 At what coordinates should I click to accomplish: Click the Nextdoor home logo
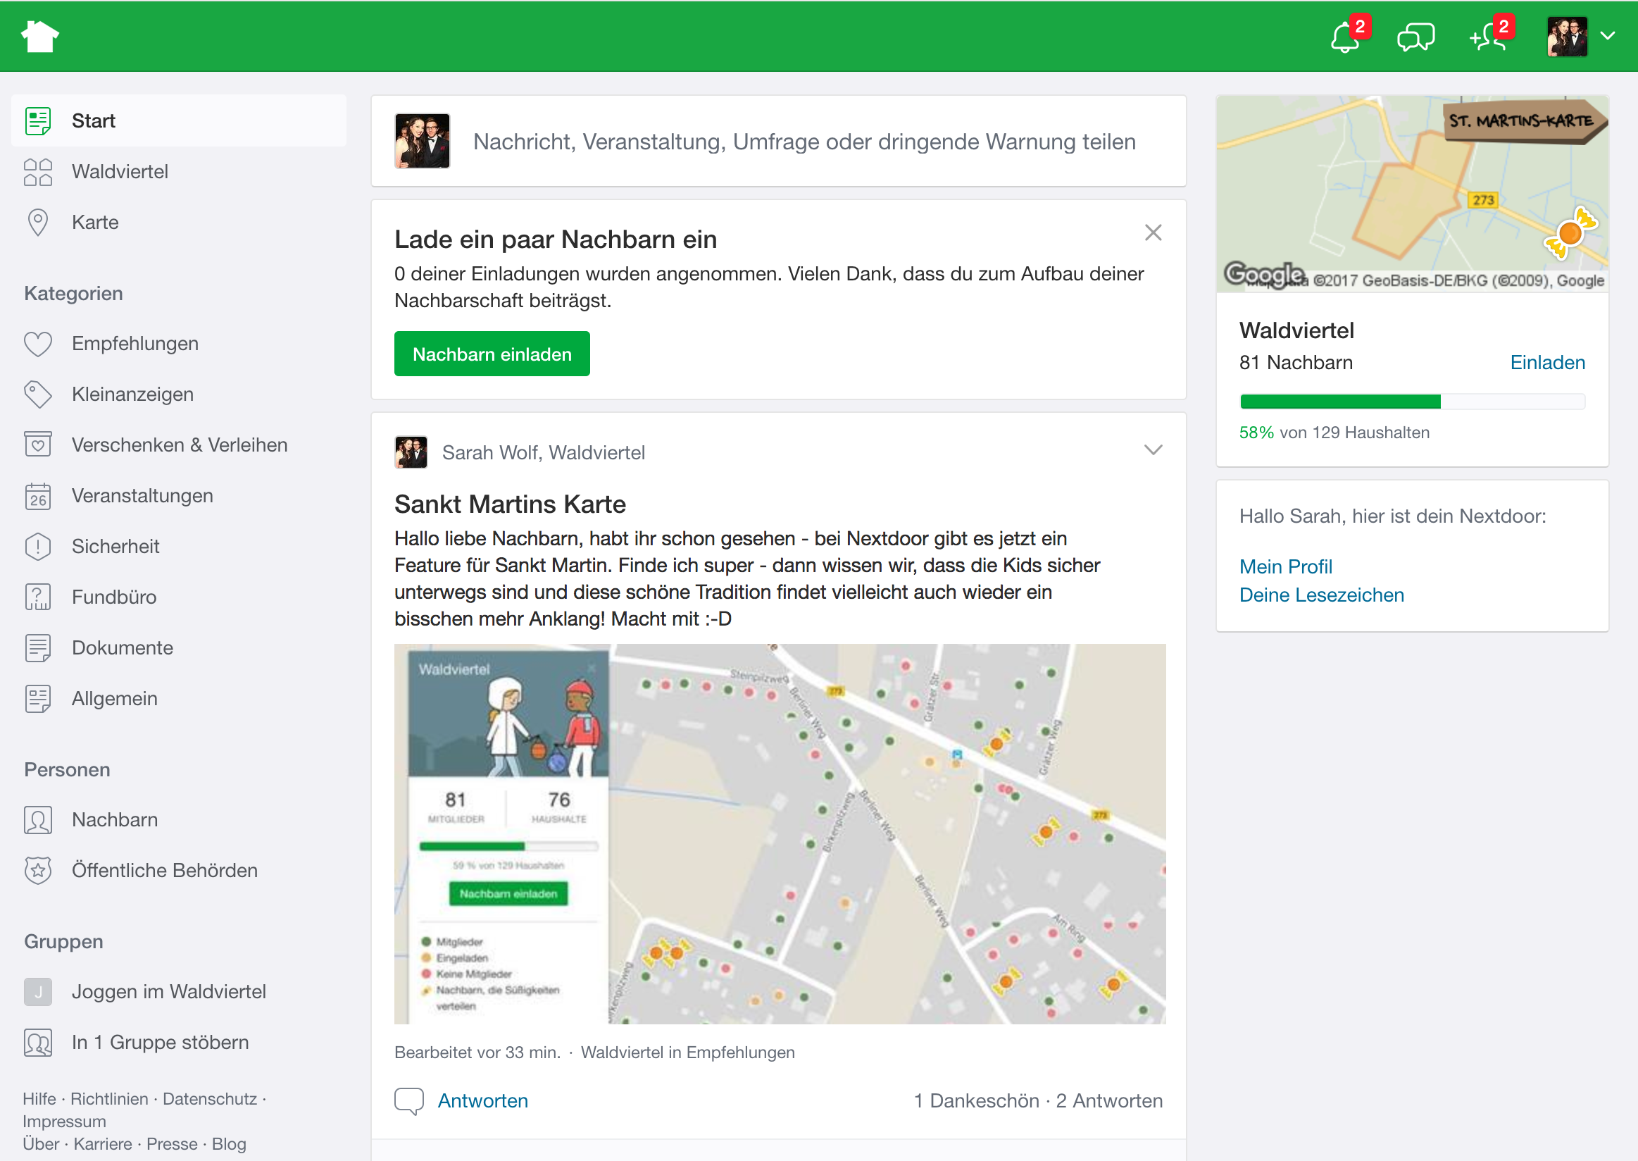[40, 36]
